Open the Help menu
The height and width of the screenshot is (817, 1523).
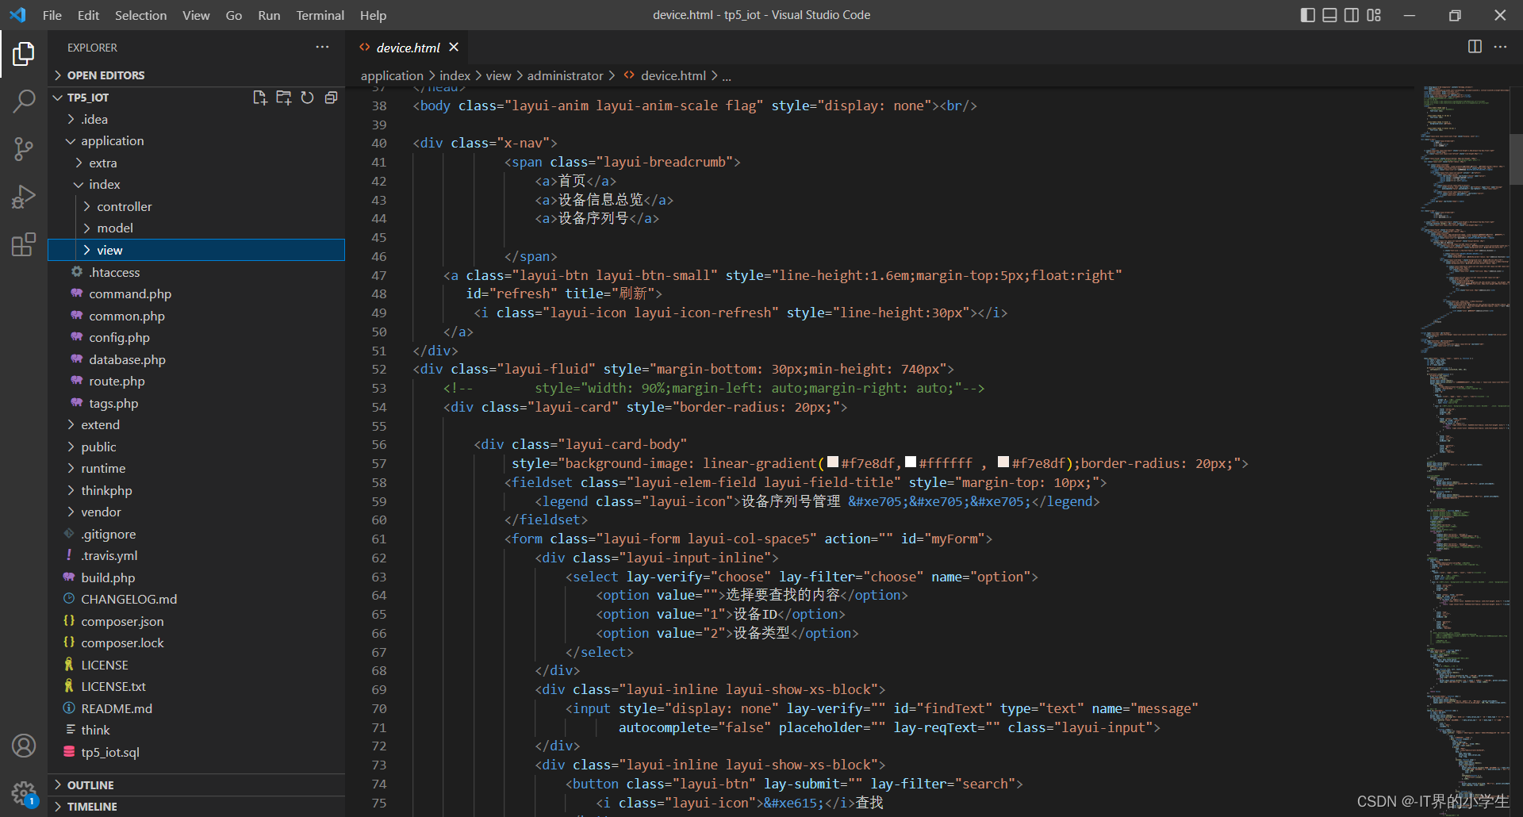pyautogui.click(x=373, y=15)
